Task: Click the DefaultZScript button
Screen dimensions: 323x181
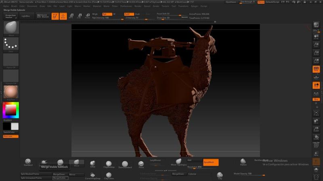Action: pyautogui.click(x=272, y=2)
